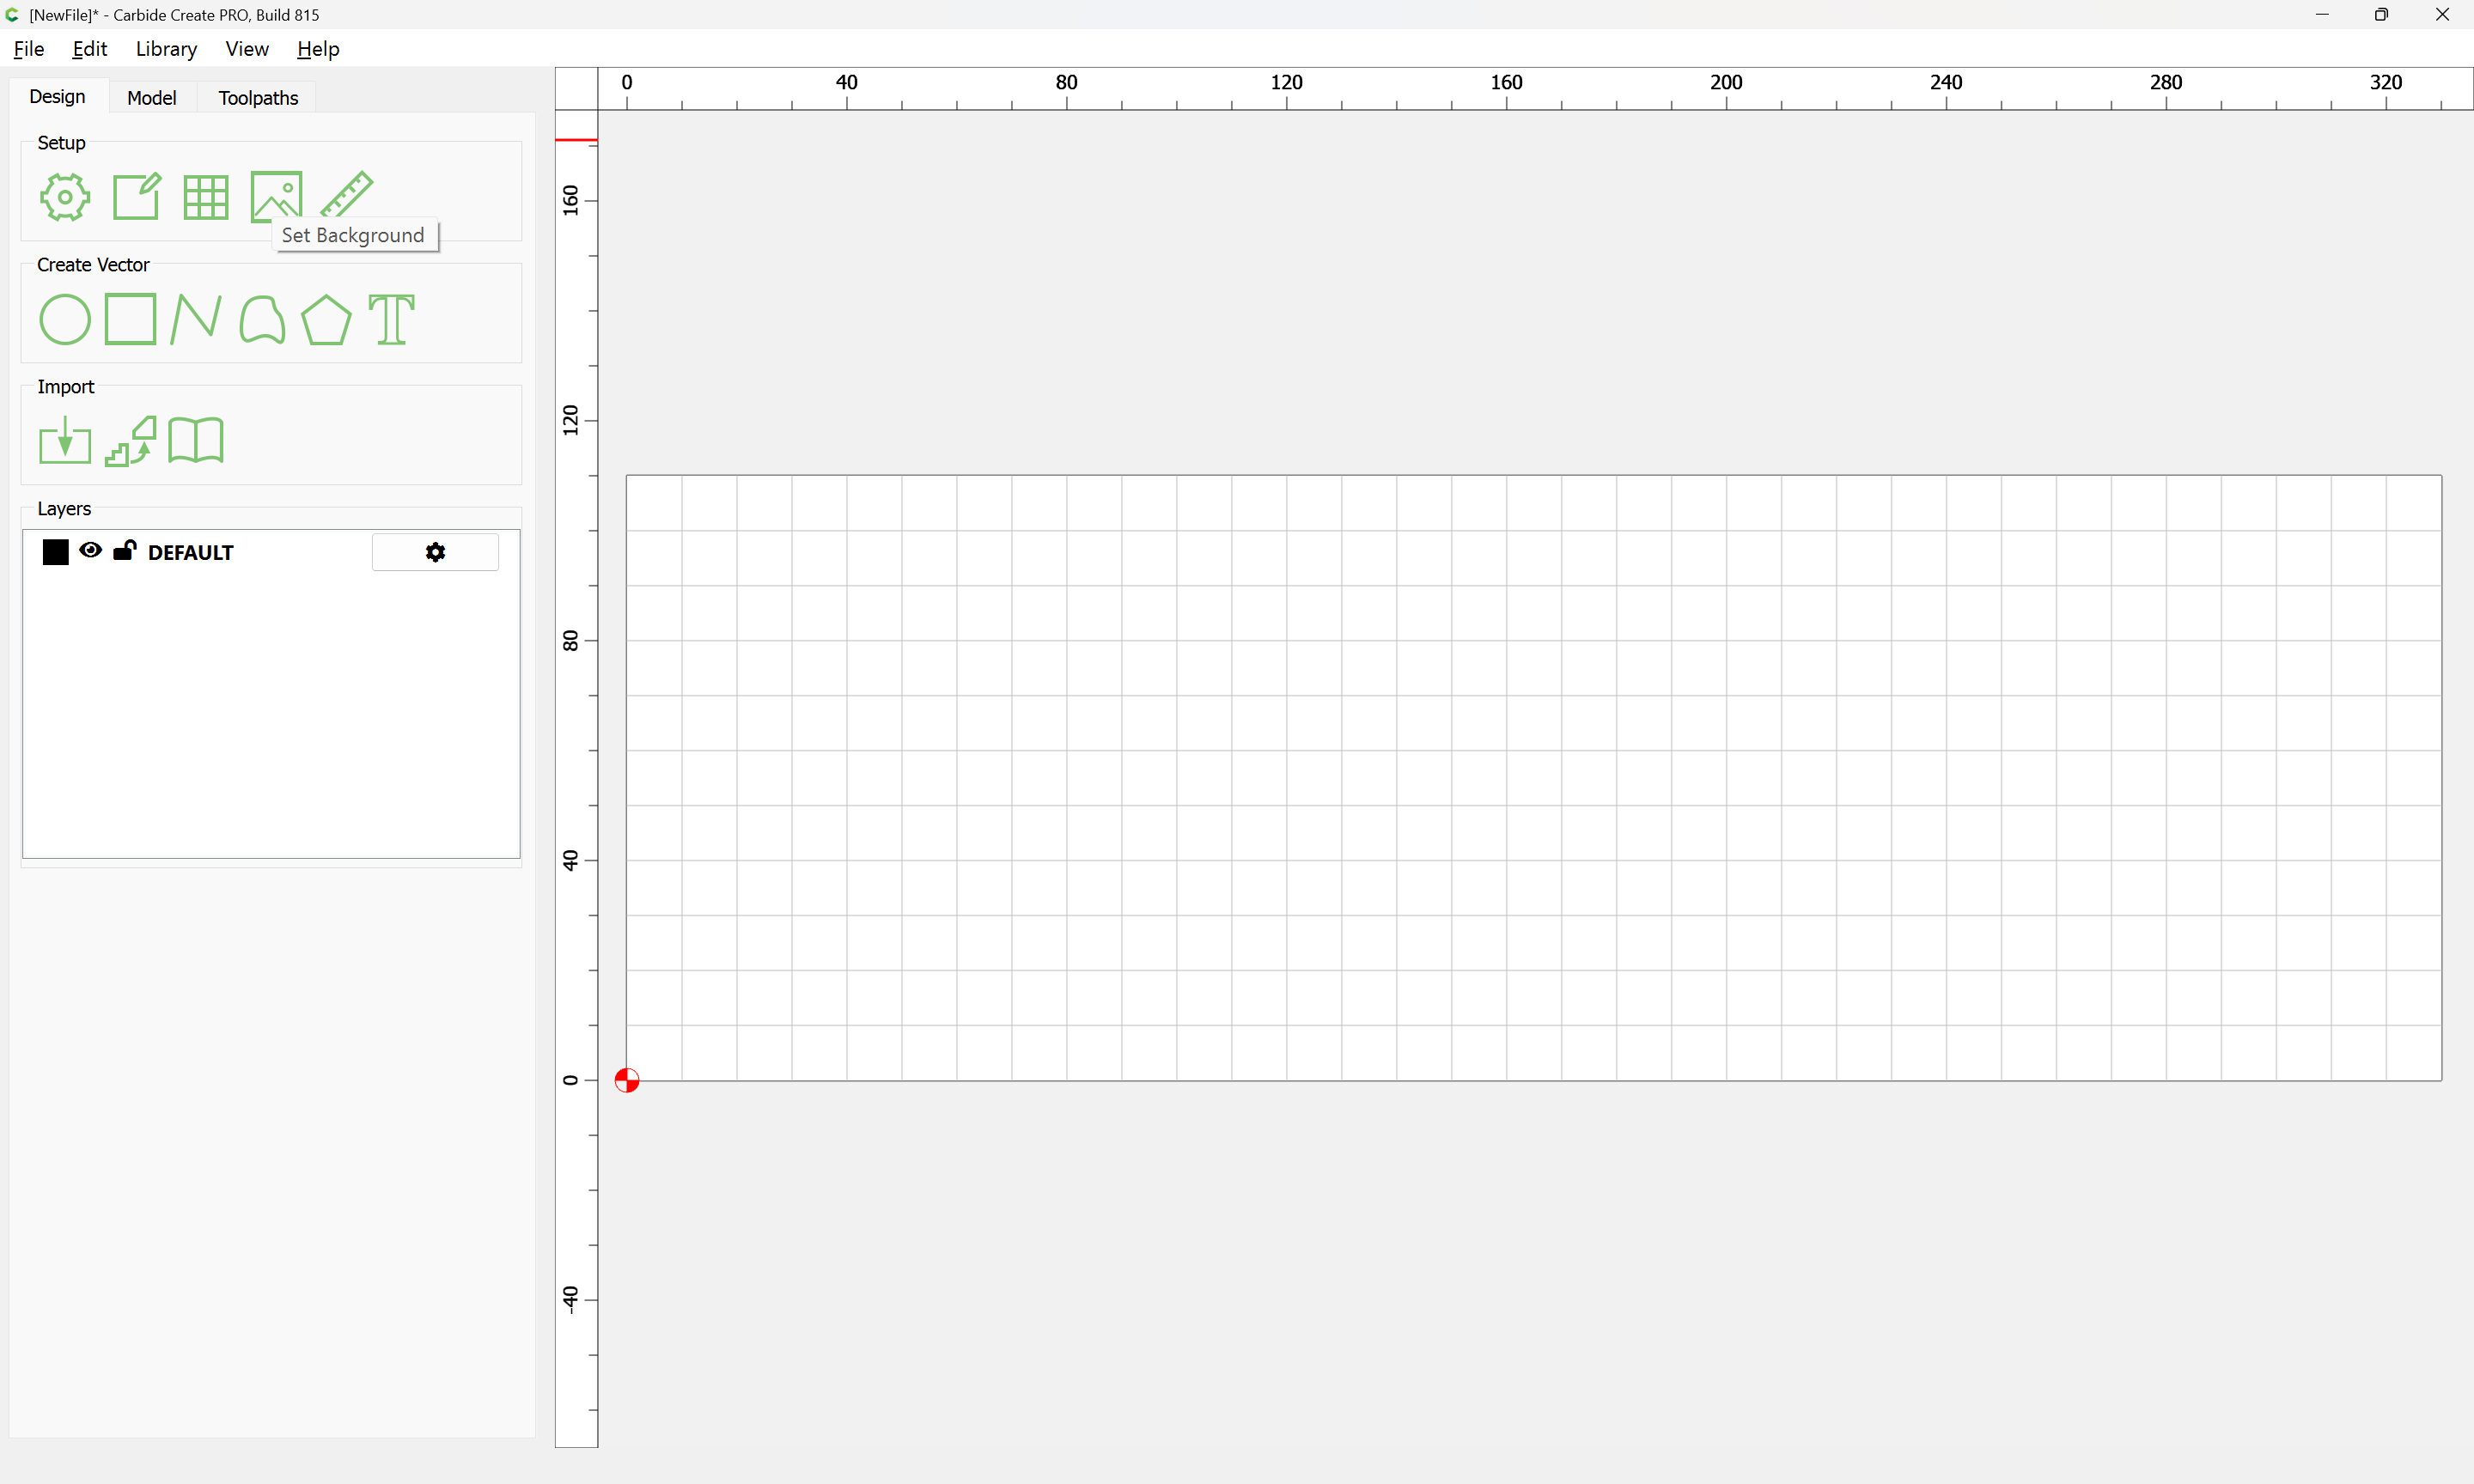The image size is (2474, 1484).
Task: Open Job Setup gear icon
Action: (65, 197)
